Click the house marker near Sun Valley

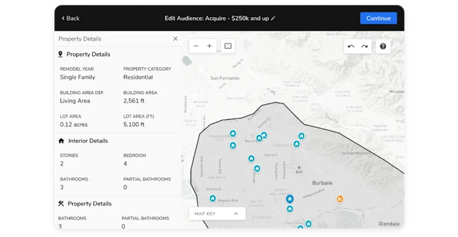click(x=297, y=144)
